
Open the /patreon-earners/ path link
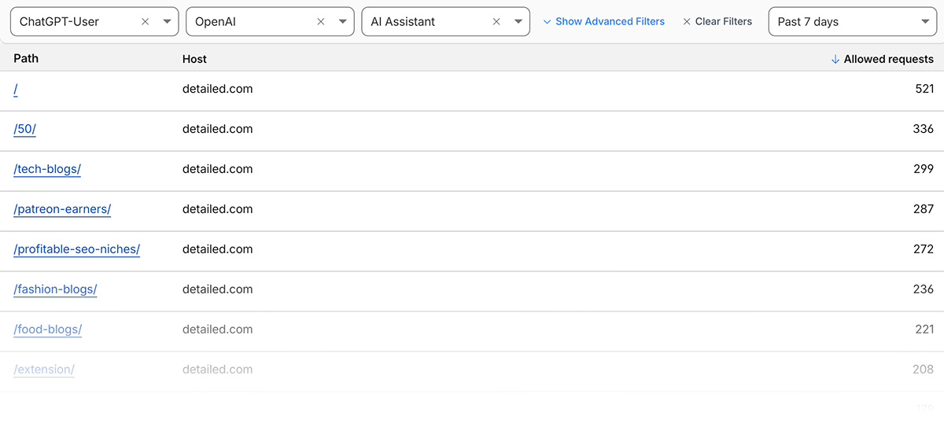coord(62,210)
